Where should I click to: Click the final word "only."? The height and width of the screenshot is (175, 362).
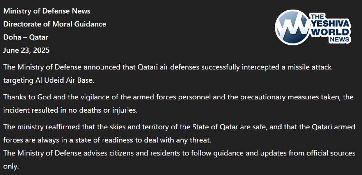click(x=11, y=166)
